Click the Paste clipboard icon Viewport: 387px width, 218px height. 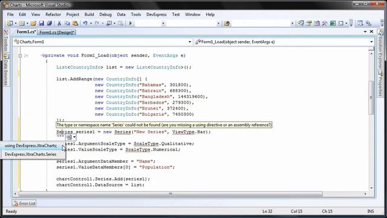75,23
